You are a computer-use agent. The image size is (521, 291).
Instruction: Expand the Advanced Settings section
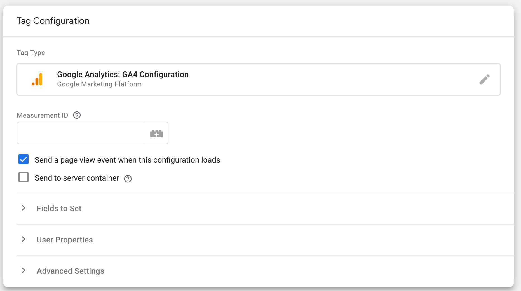click(x=70, y=271)
